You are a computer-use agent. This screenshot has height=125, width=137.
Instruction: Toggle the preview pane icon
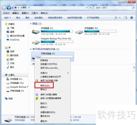click(125, 17)
